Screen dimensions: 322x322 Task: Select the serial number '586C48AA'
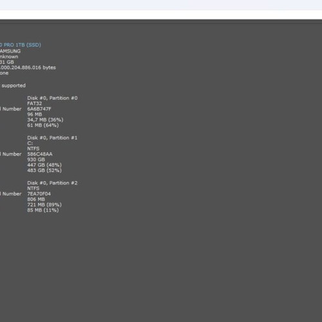tap(40, 154)
